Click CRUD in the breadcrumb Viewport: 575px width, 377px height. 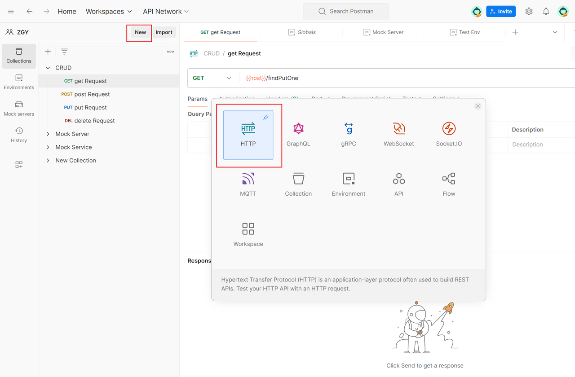click(x=212, y=53)
